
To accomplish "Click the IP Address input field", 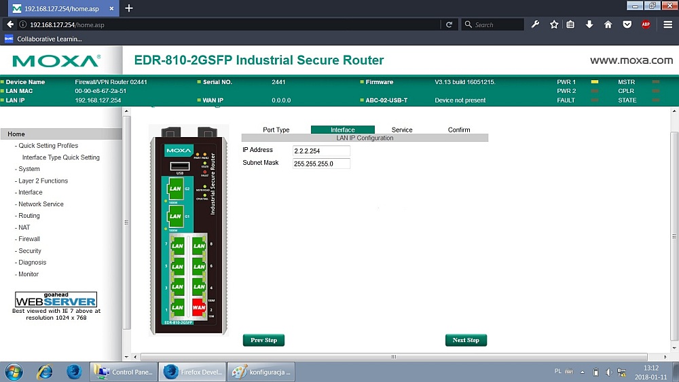I will [321, 151].
